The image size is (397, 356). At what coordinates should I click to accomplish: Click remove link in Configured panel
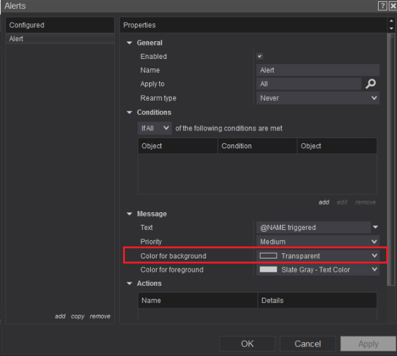point(100,316)
